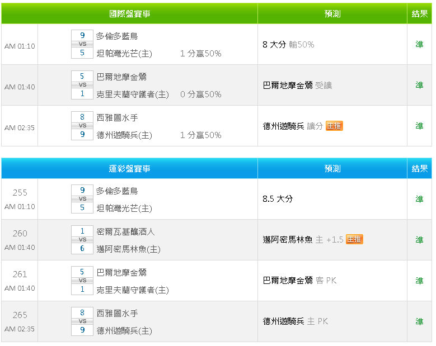
Task: Click the 運彩盤賽事 blue header
Action: click(130, 169)
